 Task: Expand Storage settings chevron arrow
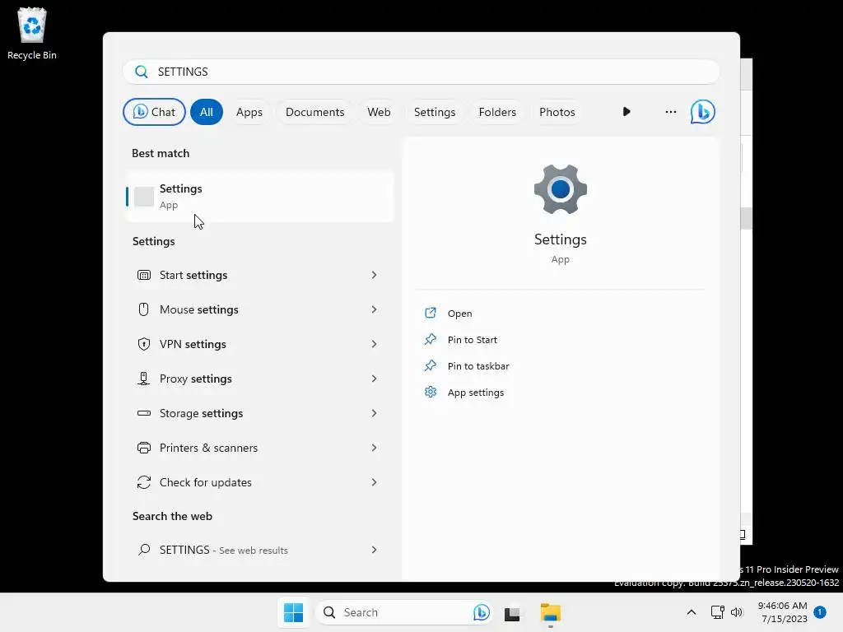click(375, 413)
